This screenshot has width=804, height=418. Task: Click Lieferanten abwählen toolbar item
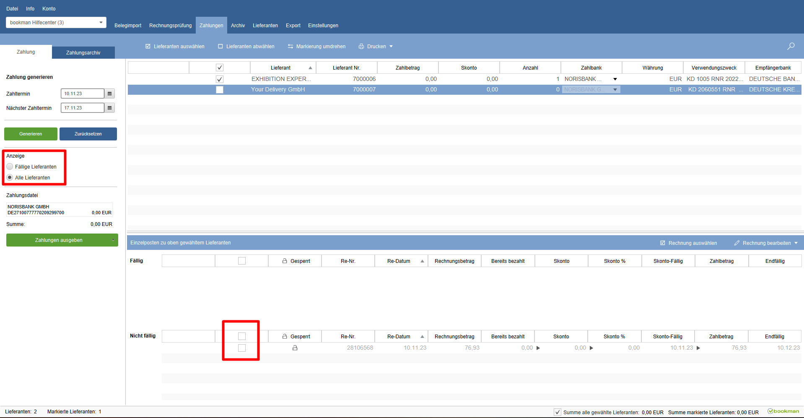pos(246,46)
